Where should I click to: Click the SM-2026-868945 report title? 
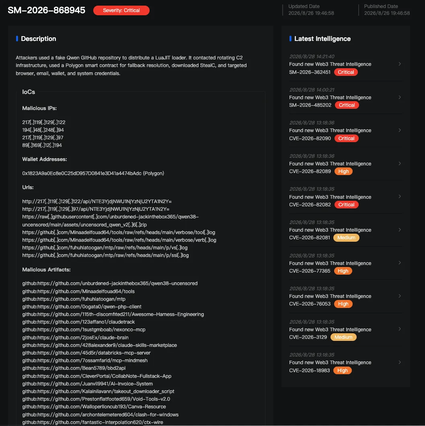[x=46, y=10]
